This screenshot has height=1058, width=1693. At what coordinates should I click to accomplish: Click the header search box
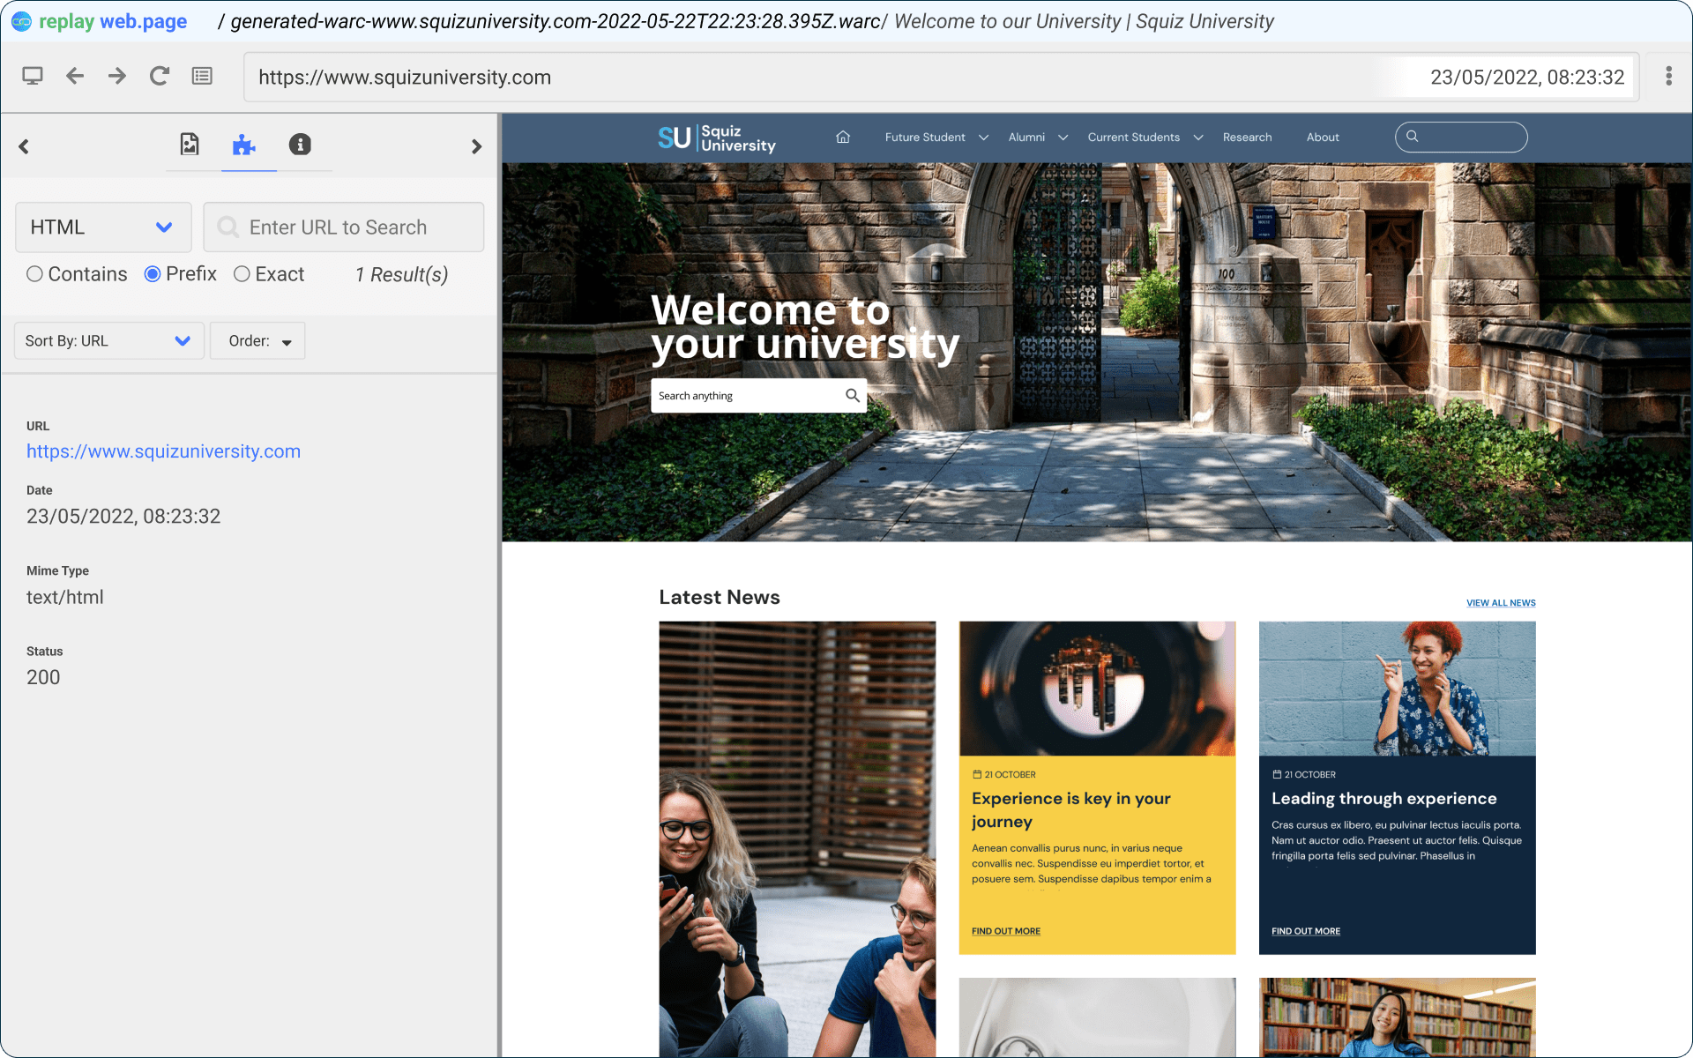click(x=1461, y=137)
